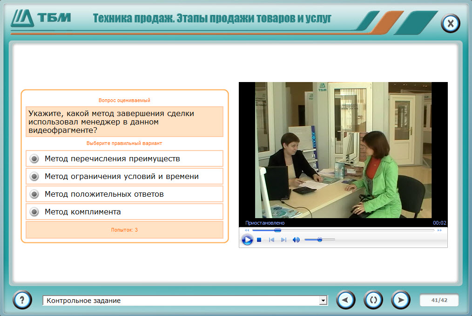The width and height of the screenshot is (472, 316).
Task: Select "Метод ограничения условий и времени" option
Action: click(x=124, y=176)
